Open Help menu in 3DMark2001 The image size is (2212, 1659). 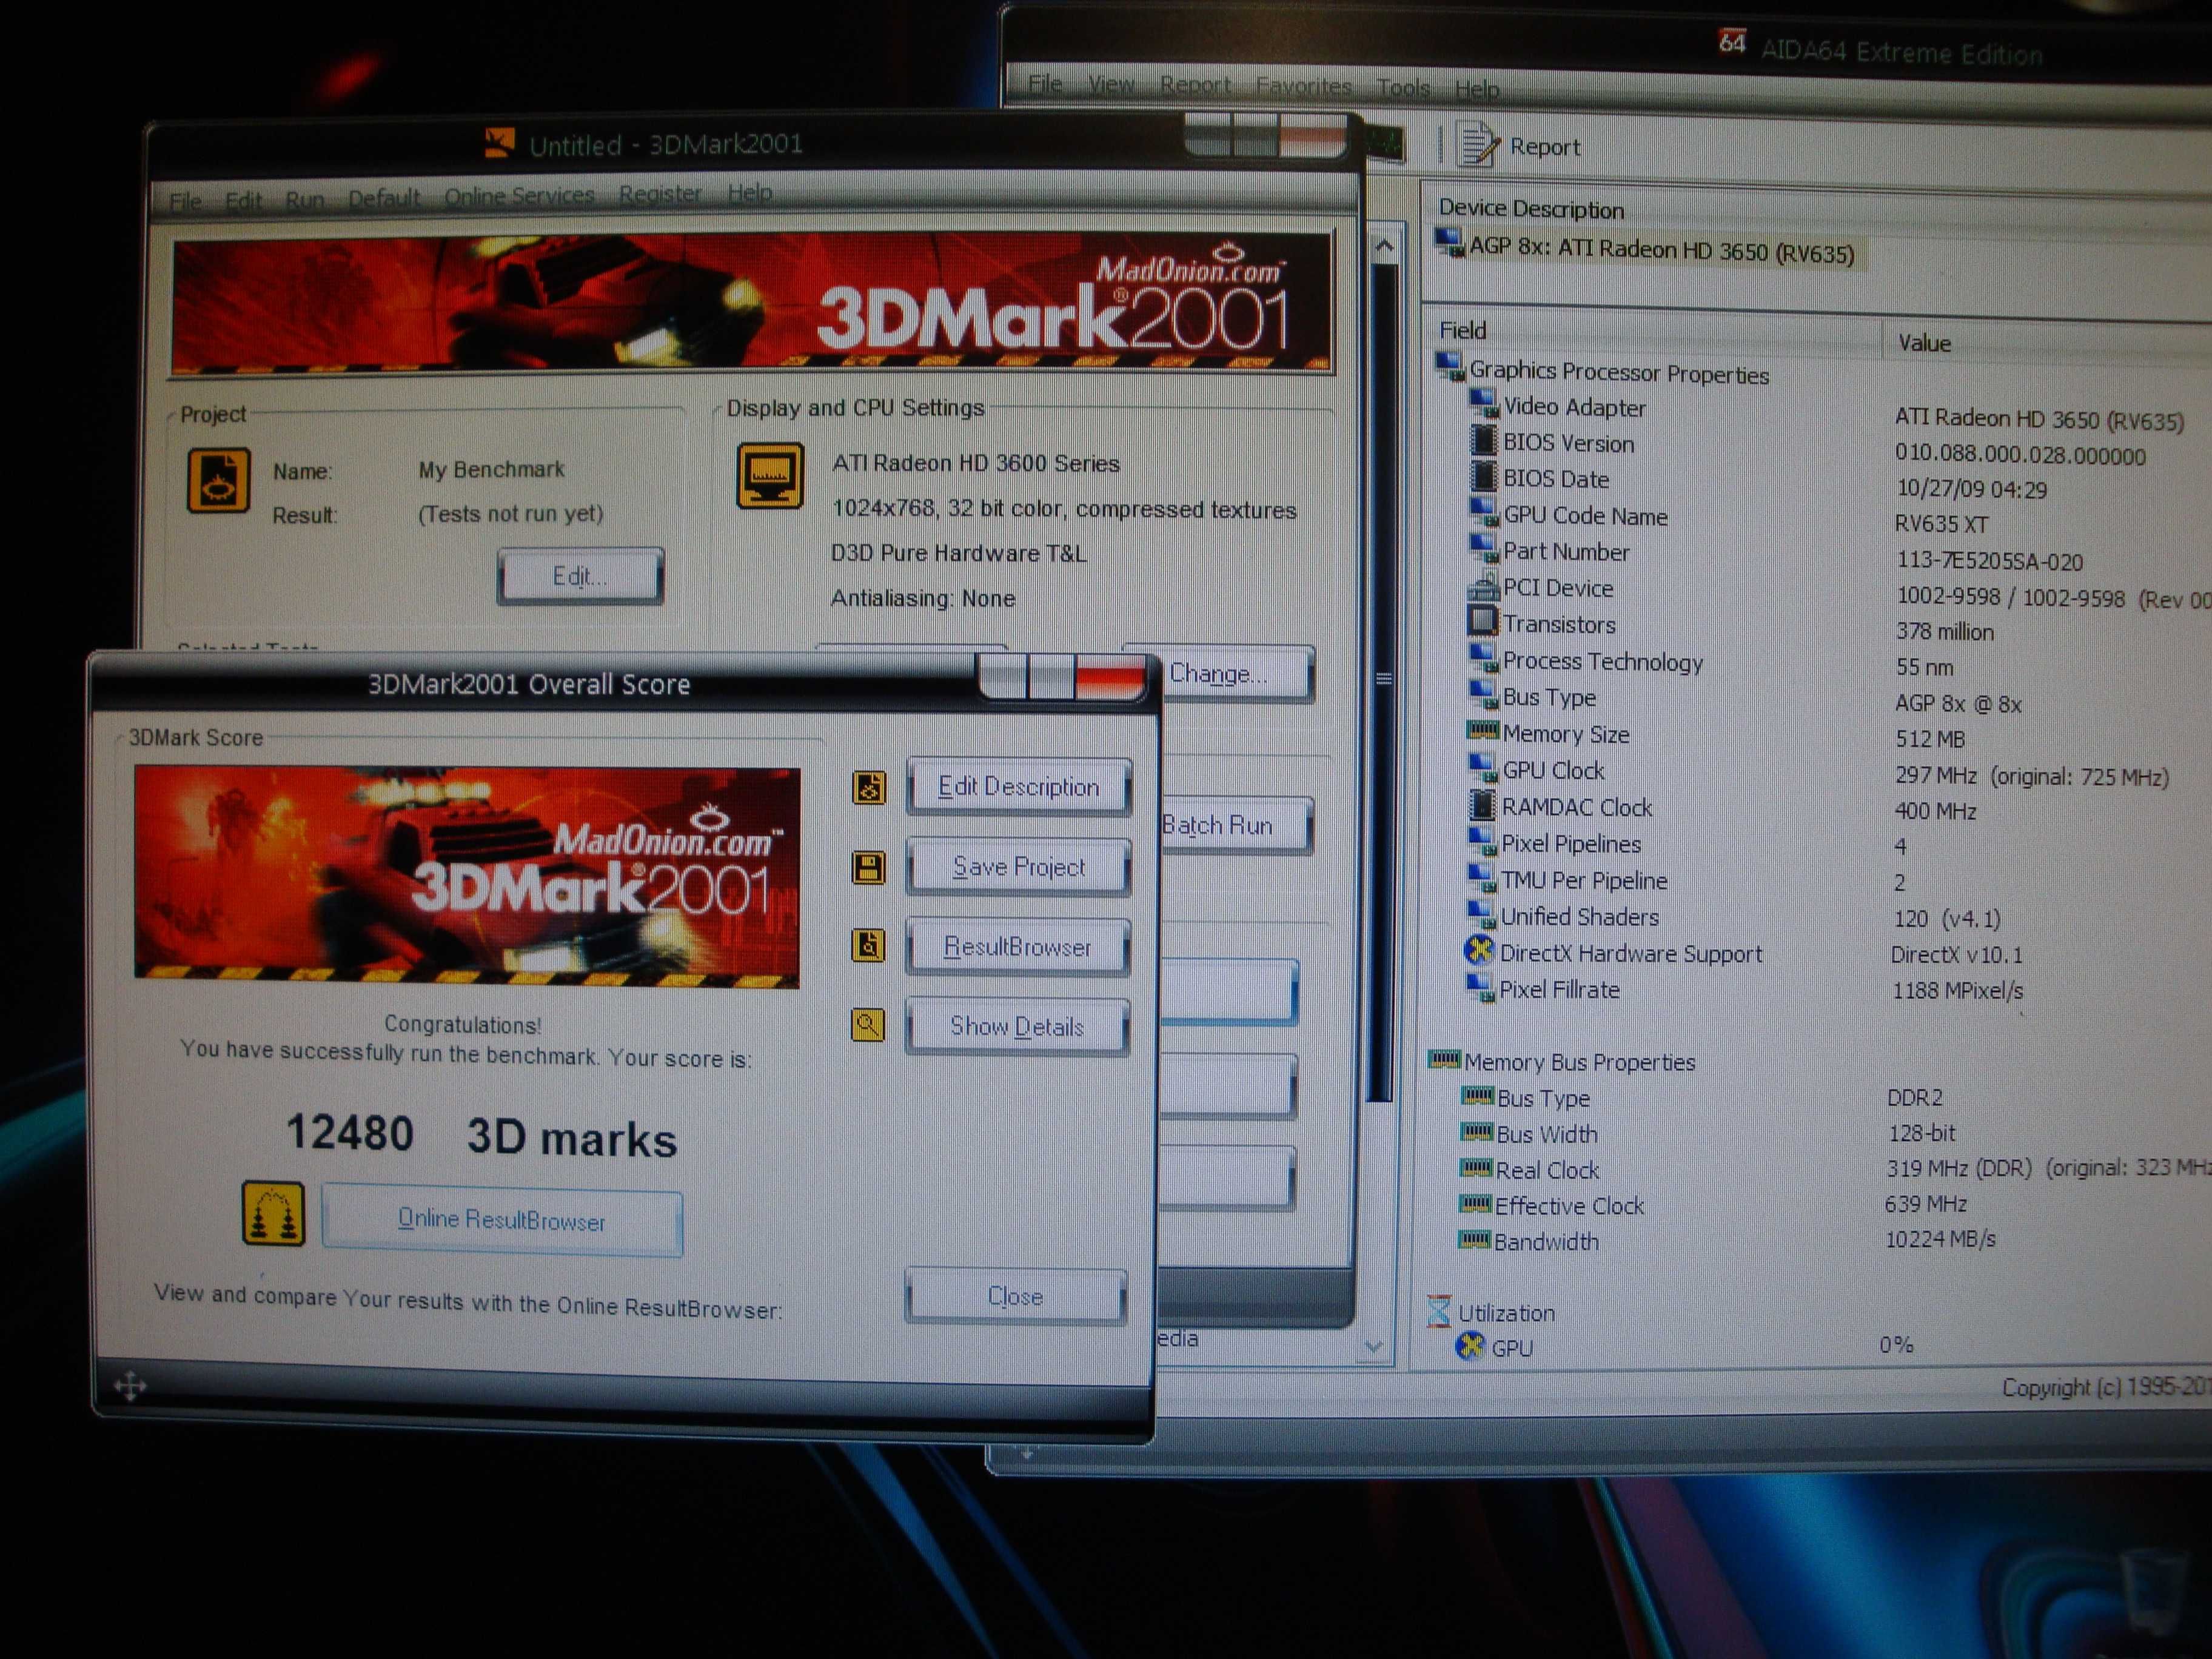[x=750, y=192]
